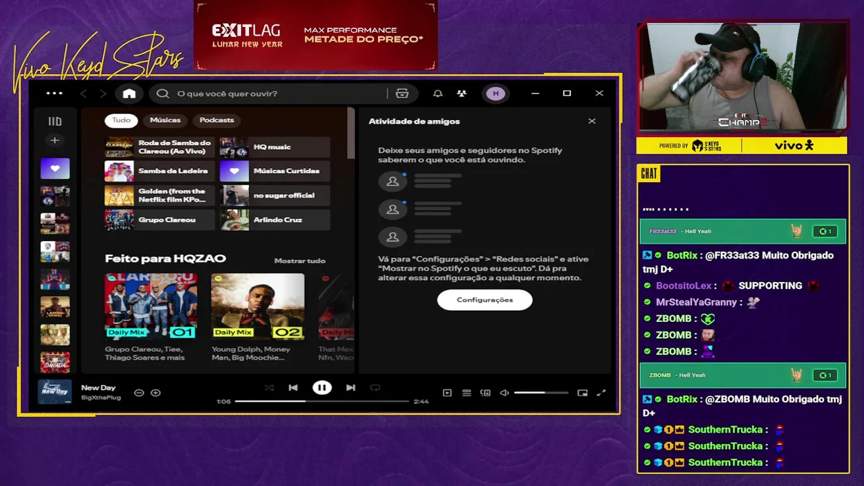This screenshot has width=864, height=486.
Task: Create a playlist with the plus icon
Action: point(55,140)
